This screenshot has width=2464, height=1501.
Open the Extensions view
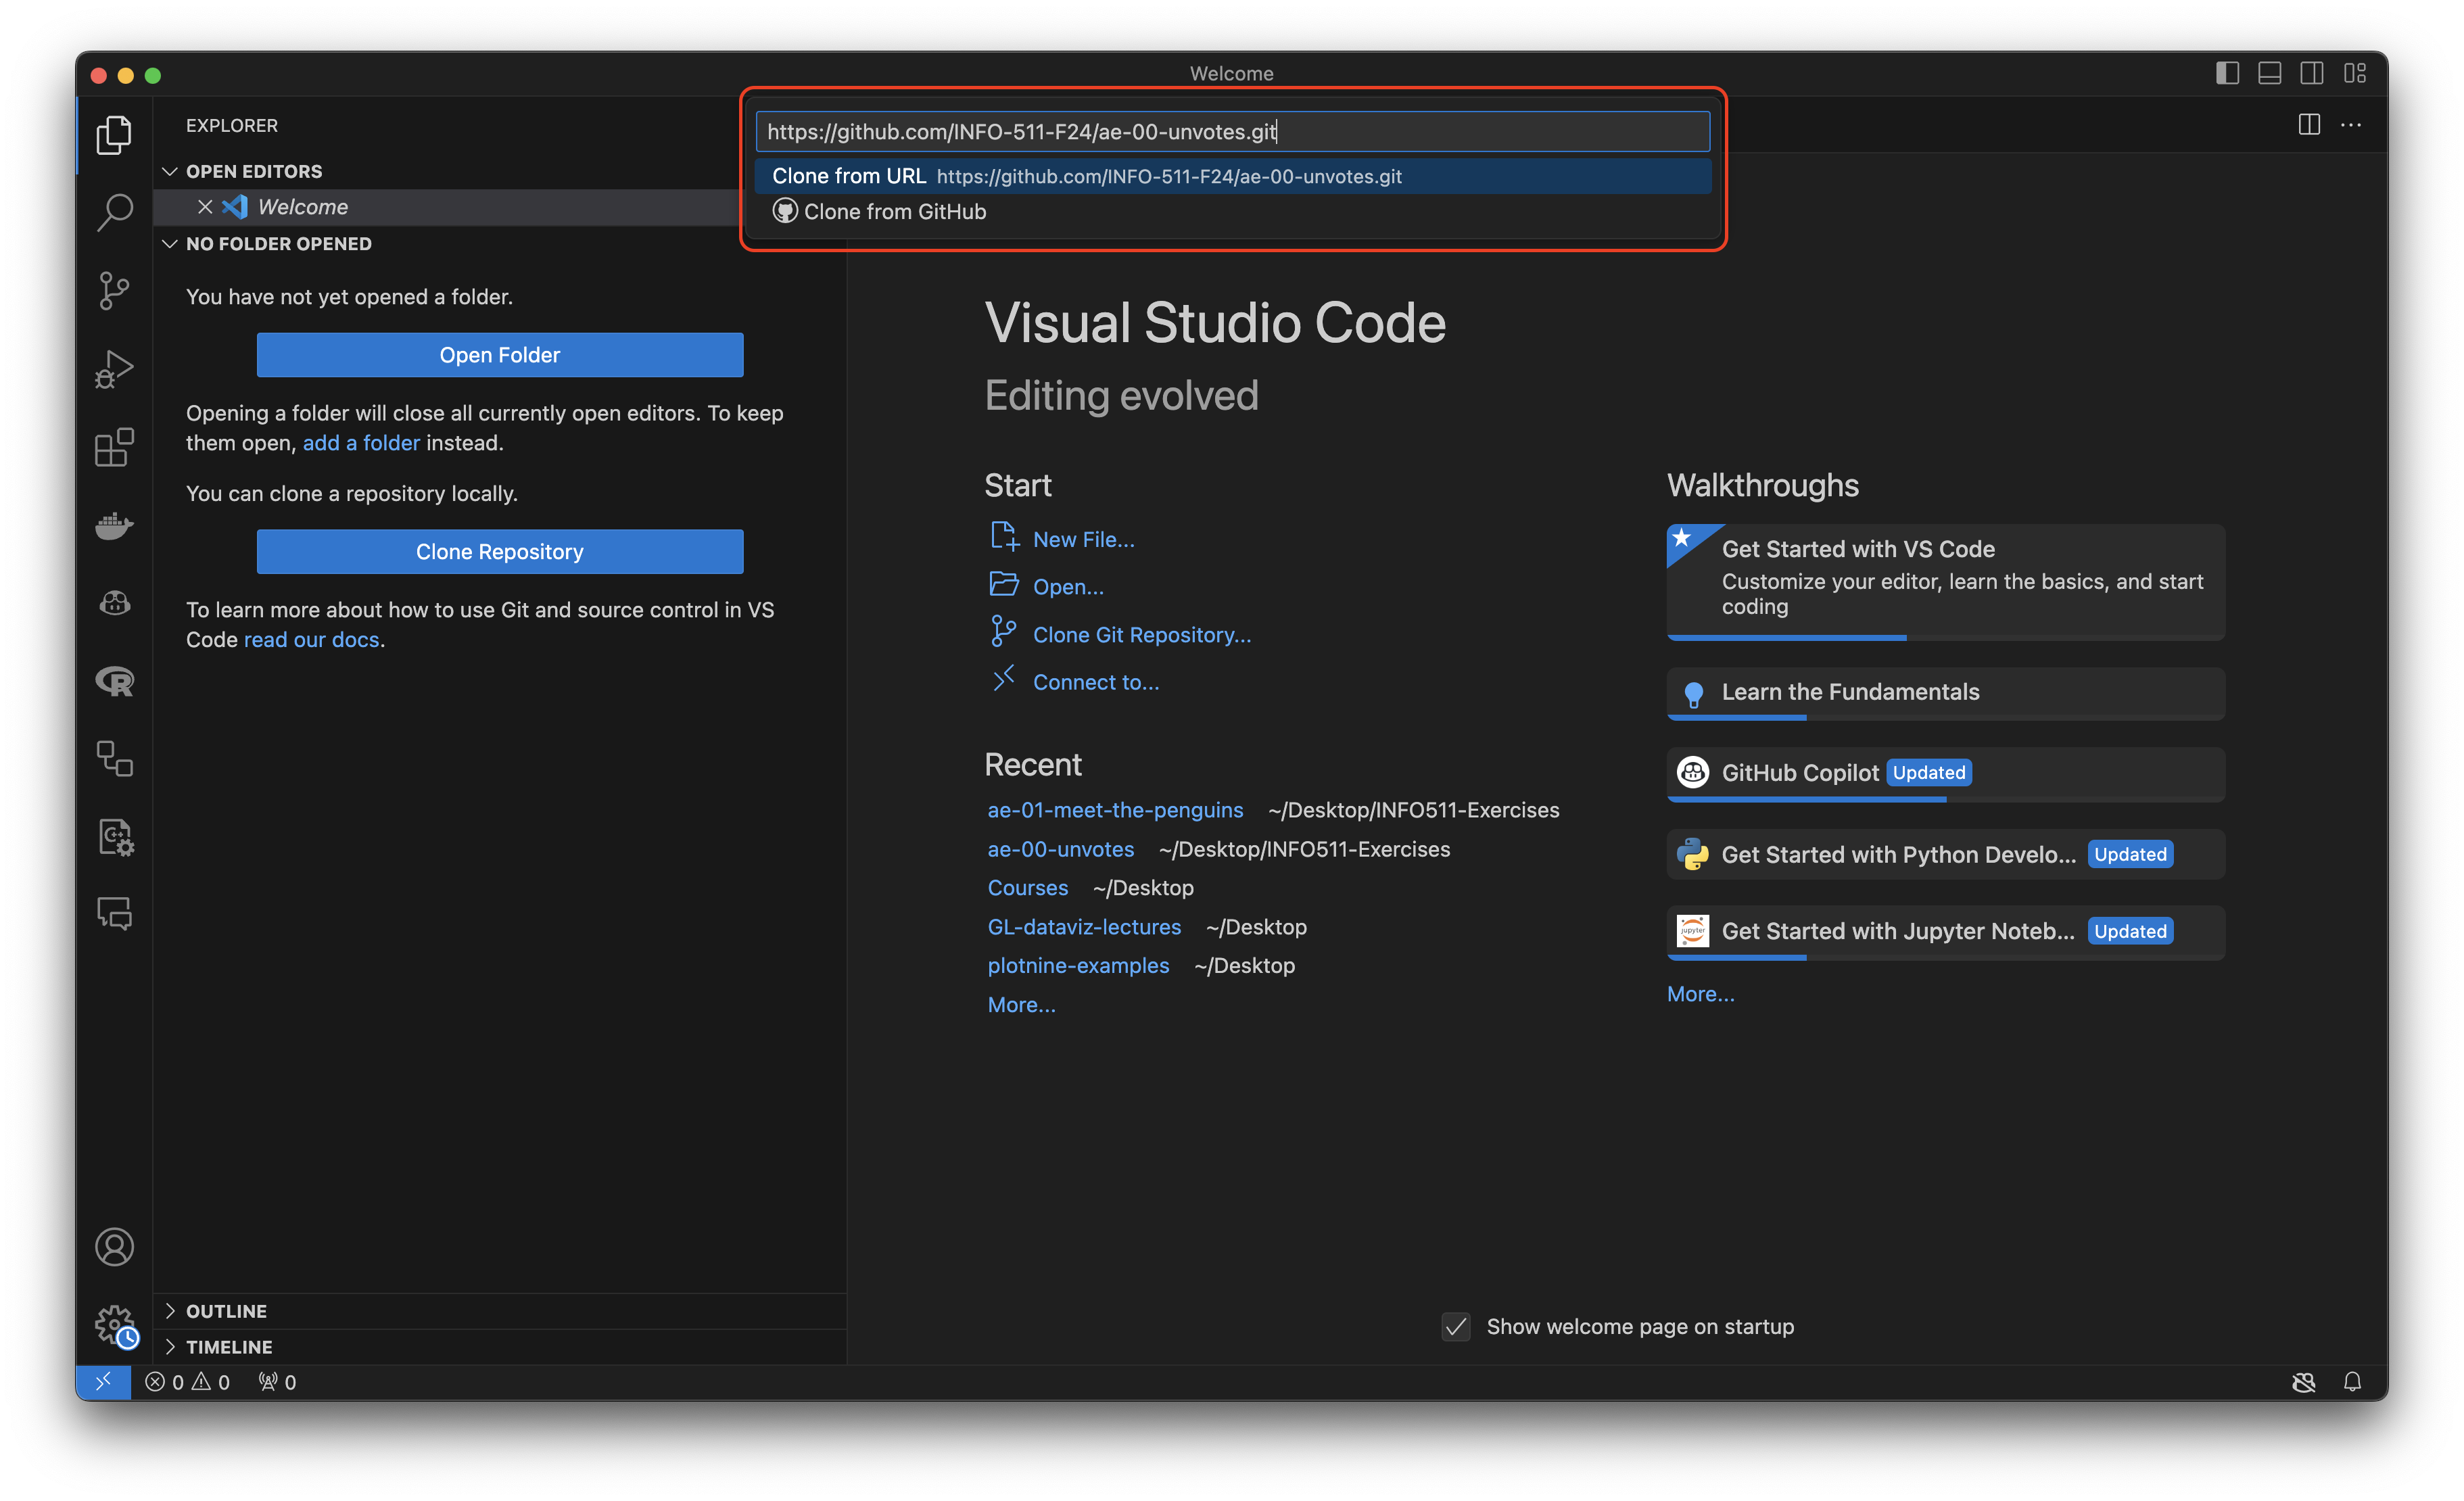(x=114, y=447)
